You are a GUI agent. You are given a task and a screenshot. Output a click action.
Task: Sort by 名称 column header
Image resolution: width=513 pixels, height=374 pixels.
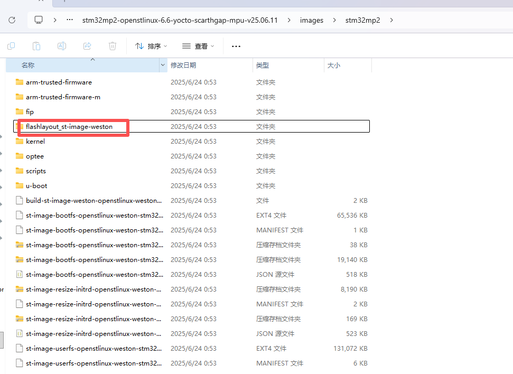pos(82,65)
